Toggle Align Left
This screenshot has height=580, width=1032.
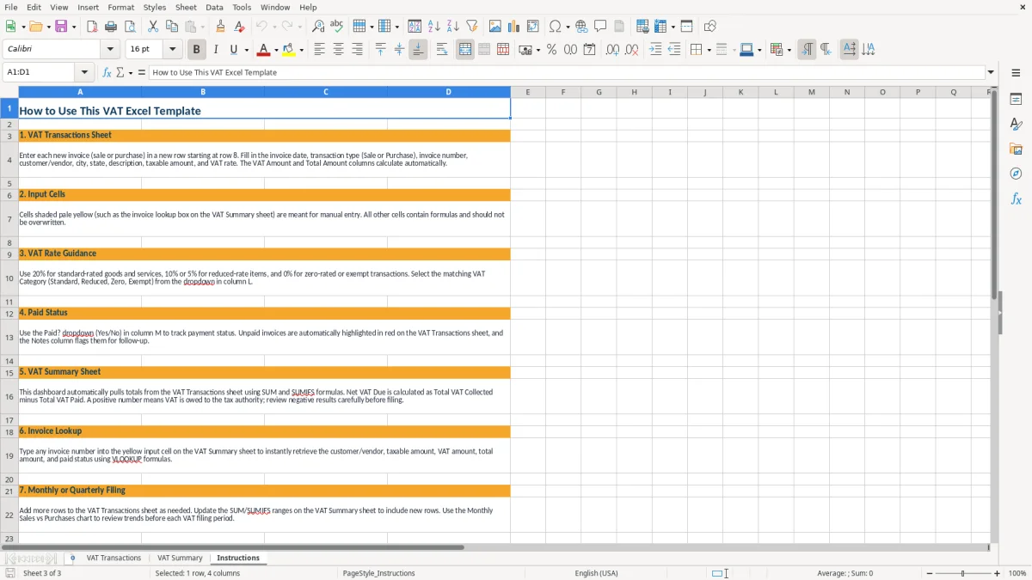tap(319, 50)
